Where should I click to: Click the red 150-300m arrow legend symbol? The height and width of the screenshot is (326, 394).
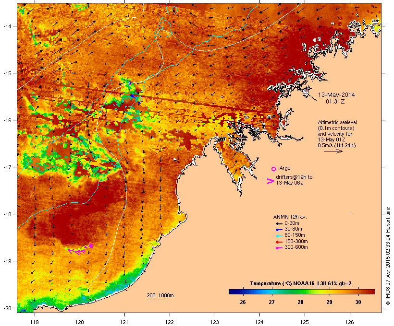click(x=279, y=242)
